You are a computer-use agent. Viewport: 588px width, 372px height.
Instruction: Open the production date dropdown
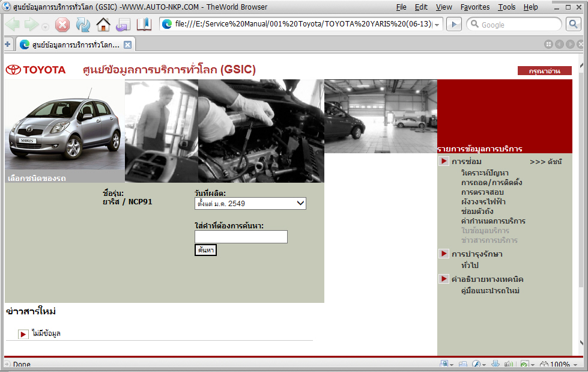point(250,204)
